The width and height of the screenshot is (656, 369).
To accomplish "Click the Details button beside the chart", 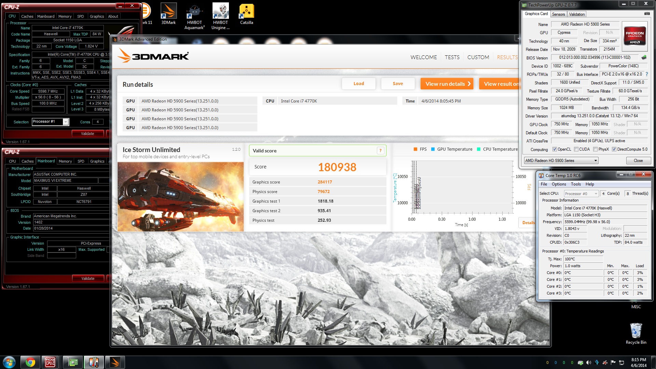I will (528, 223).
